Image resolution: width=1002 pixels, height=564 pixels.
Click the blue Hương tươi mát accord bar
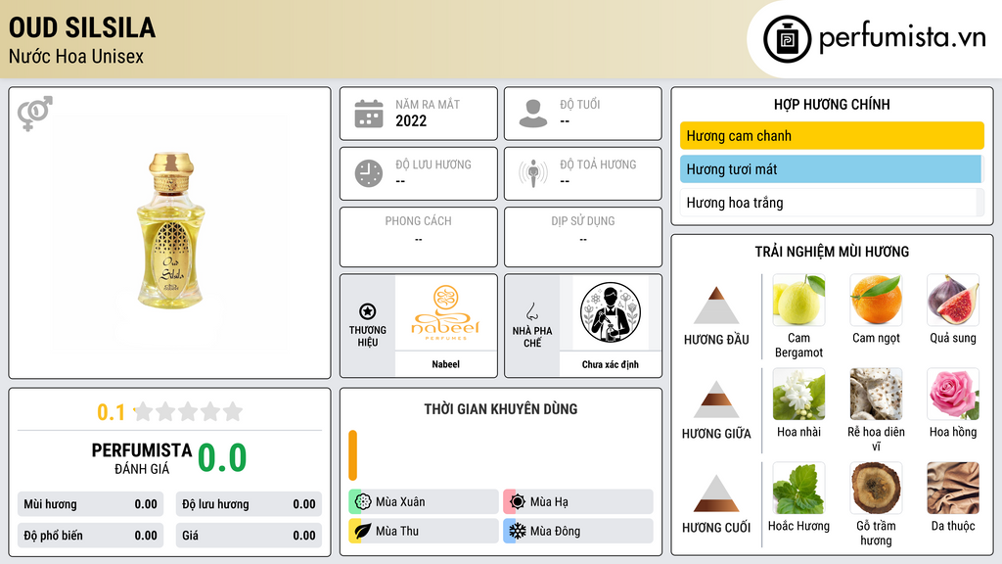pos(831,169)
